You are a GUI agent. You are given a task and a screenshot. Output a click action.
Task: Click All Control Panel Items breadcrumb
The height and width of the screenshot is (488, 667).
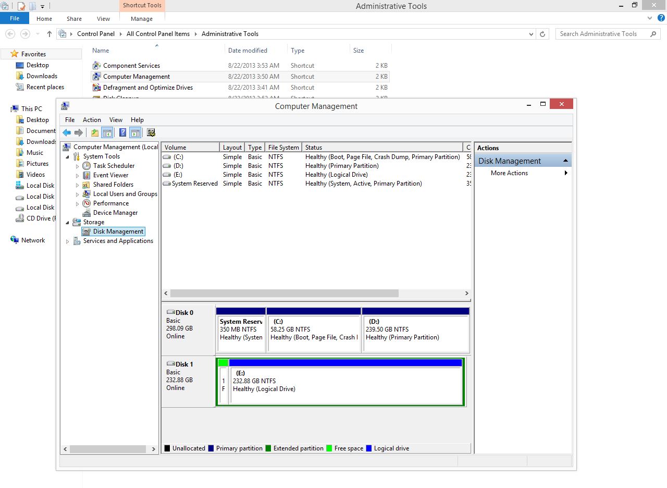(158, 34)
